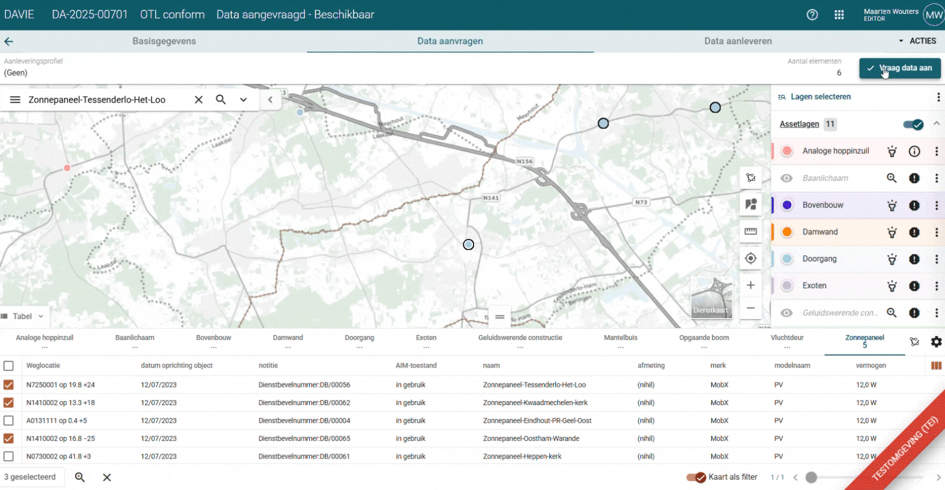945x490 pixels.
Task: Open the Tabel view dropdown
Action: coord(23,316)
